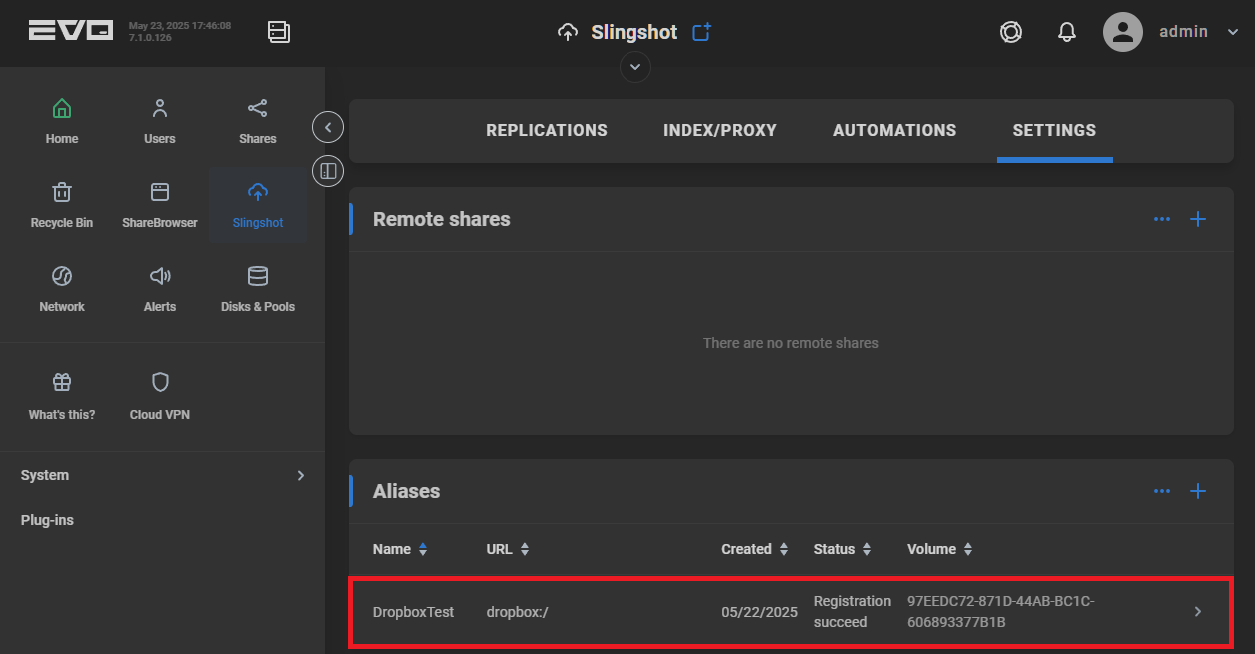Viewport: 1255px width, 654px height.
Task: Expand the System menu
Action: click(162, 475)
